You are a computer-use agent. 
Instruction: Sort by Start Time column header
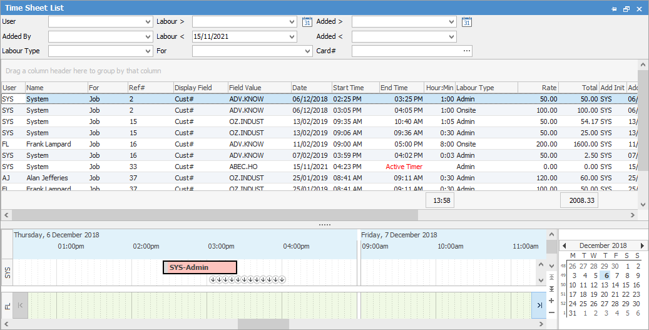[355, 88]
